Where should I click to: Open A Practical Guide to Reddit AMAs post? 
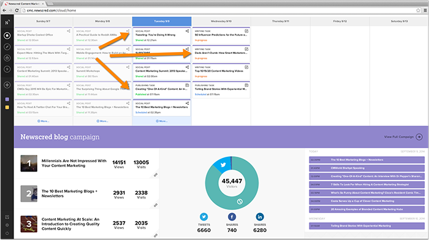[x=97, y=35]
